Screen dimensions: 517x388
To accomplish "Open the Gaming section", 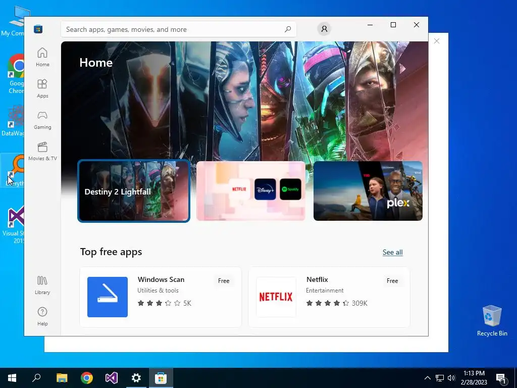I will point(42,120).
